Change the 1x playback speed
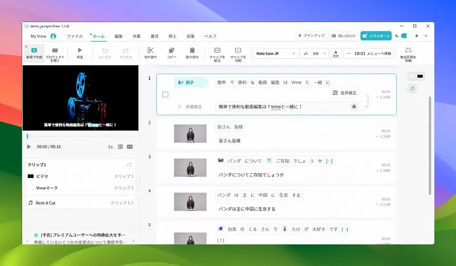 (110, 147)
